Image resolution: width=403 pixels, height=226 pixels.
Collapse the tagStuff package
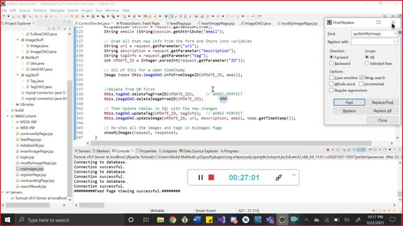point(18,75)
